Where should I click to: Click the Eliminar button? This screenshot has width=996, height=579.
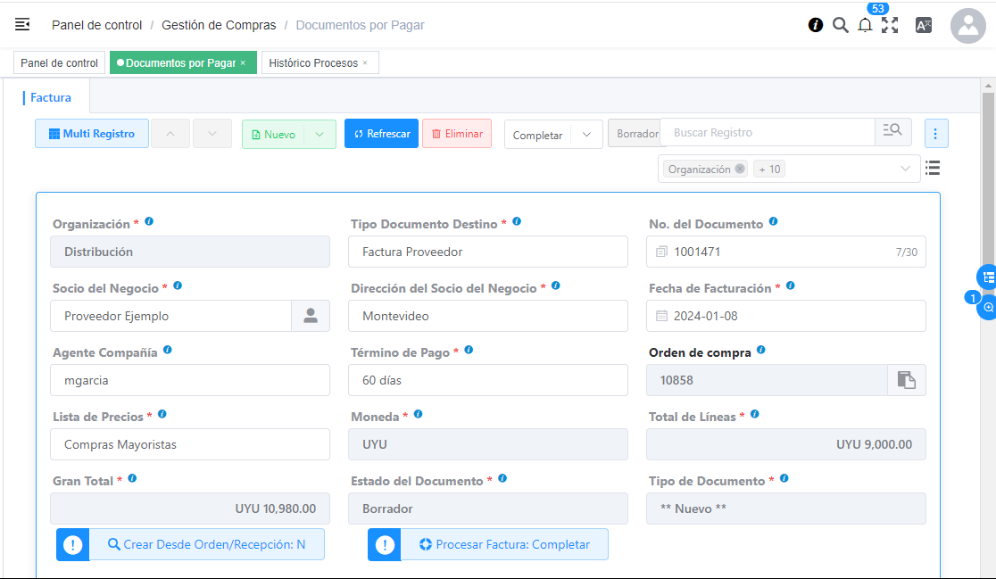[456, 134]
